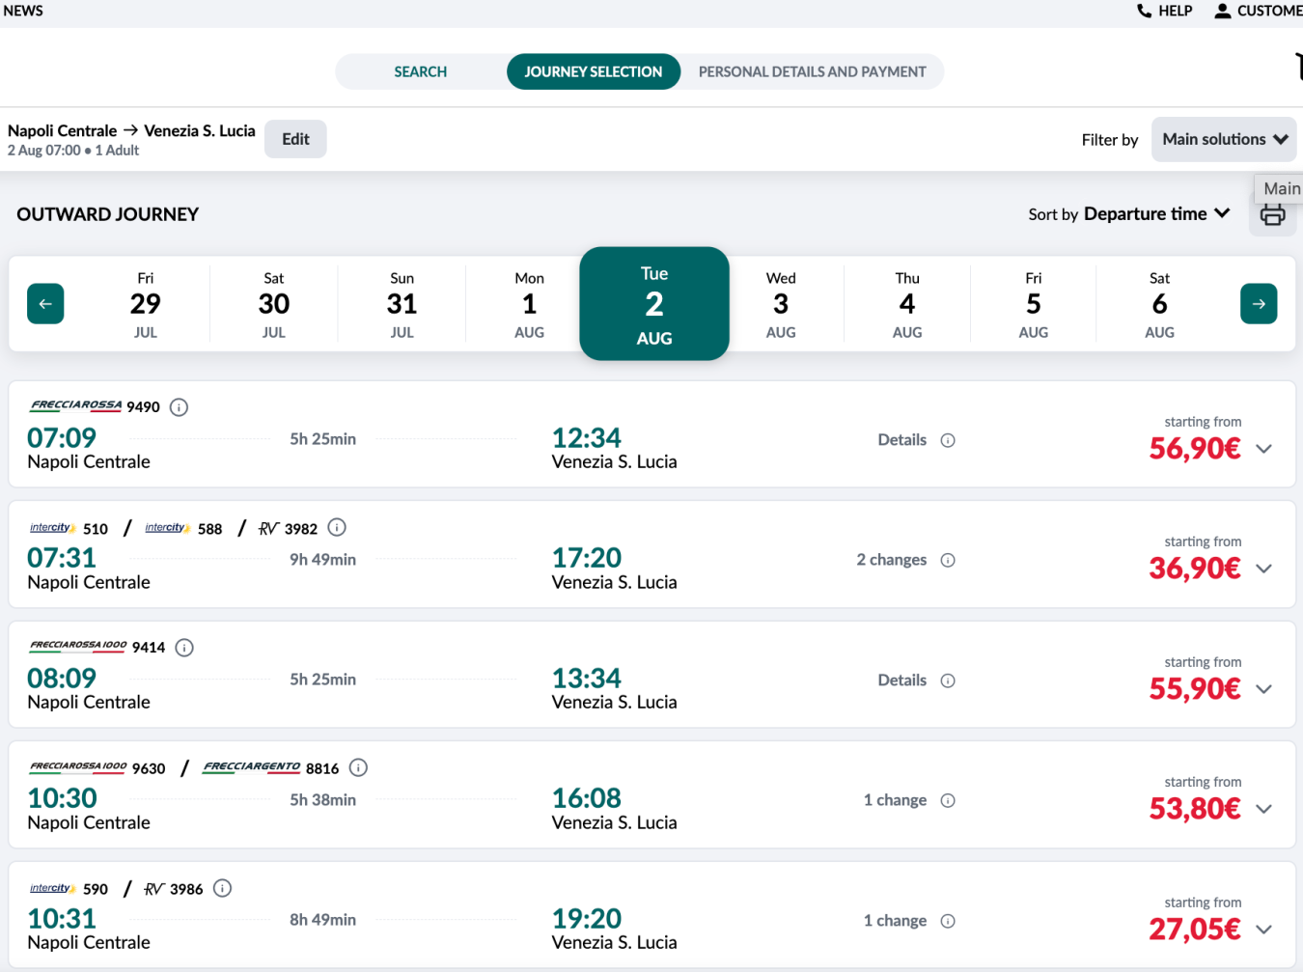Viewport: 1303px width, 972px height.
Task: Open info icon for Intercity 510 train
Action: point(337,527)
